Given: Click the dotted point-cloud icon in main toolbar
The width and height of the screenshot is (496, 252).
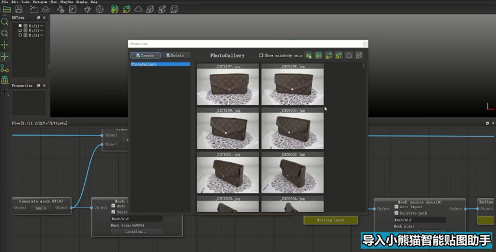Looking at the screenshot, I should point(138,9).
